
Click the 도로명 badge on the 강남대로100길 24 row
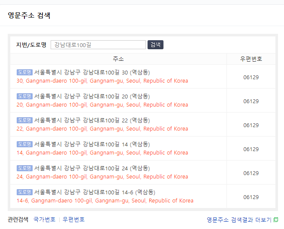[24, 168]
